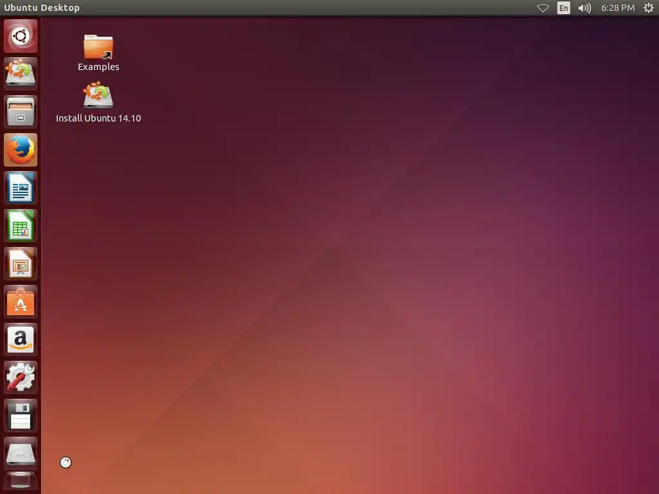
Task: Launch Install Ubuntu from the launcher
Action: coord(21,73)
